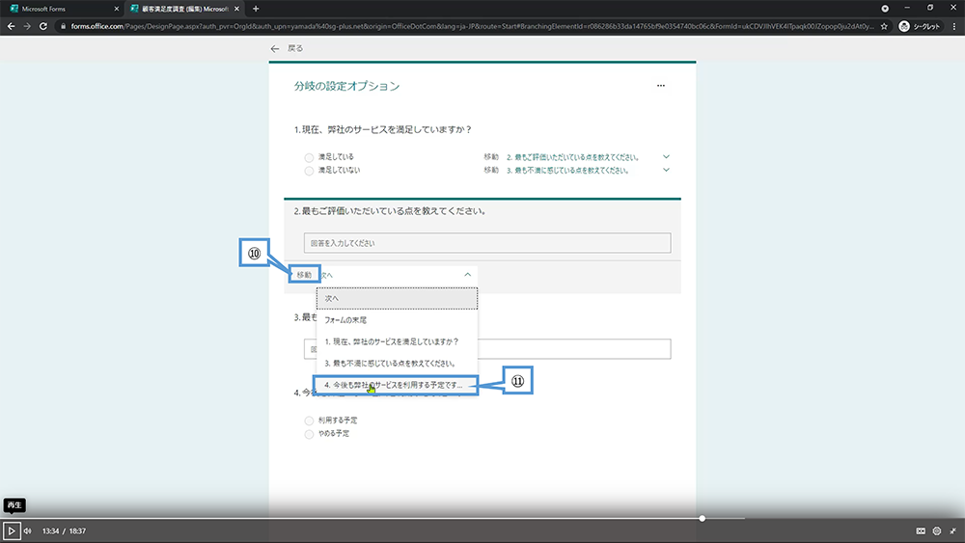The height and width of the screenshot is (543, 965).
Task: Choose option 1. 現在、弊社のサービス in dropdown
Action: 397,341
